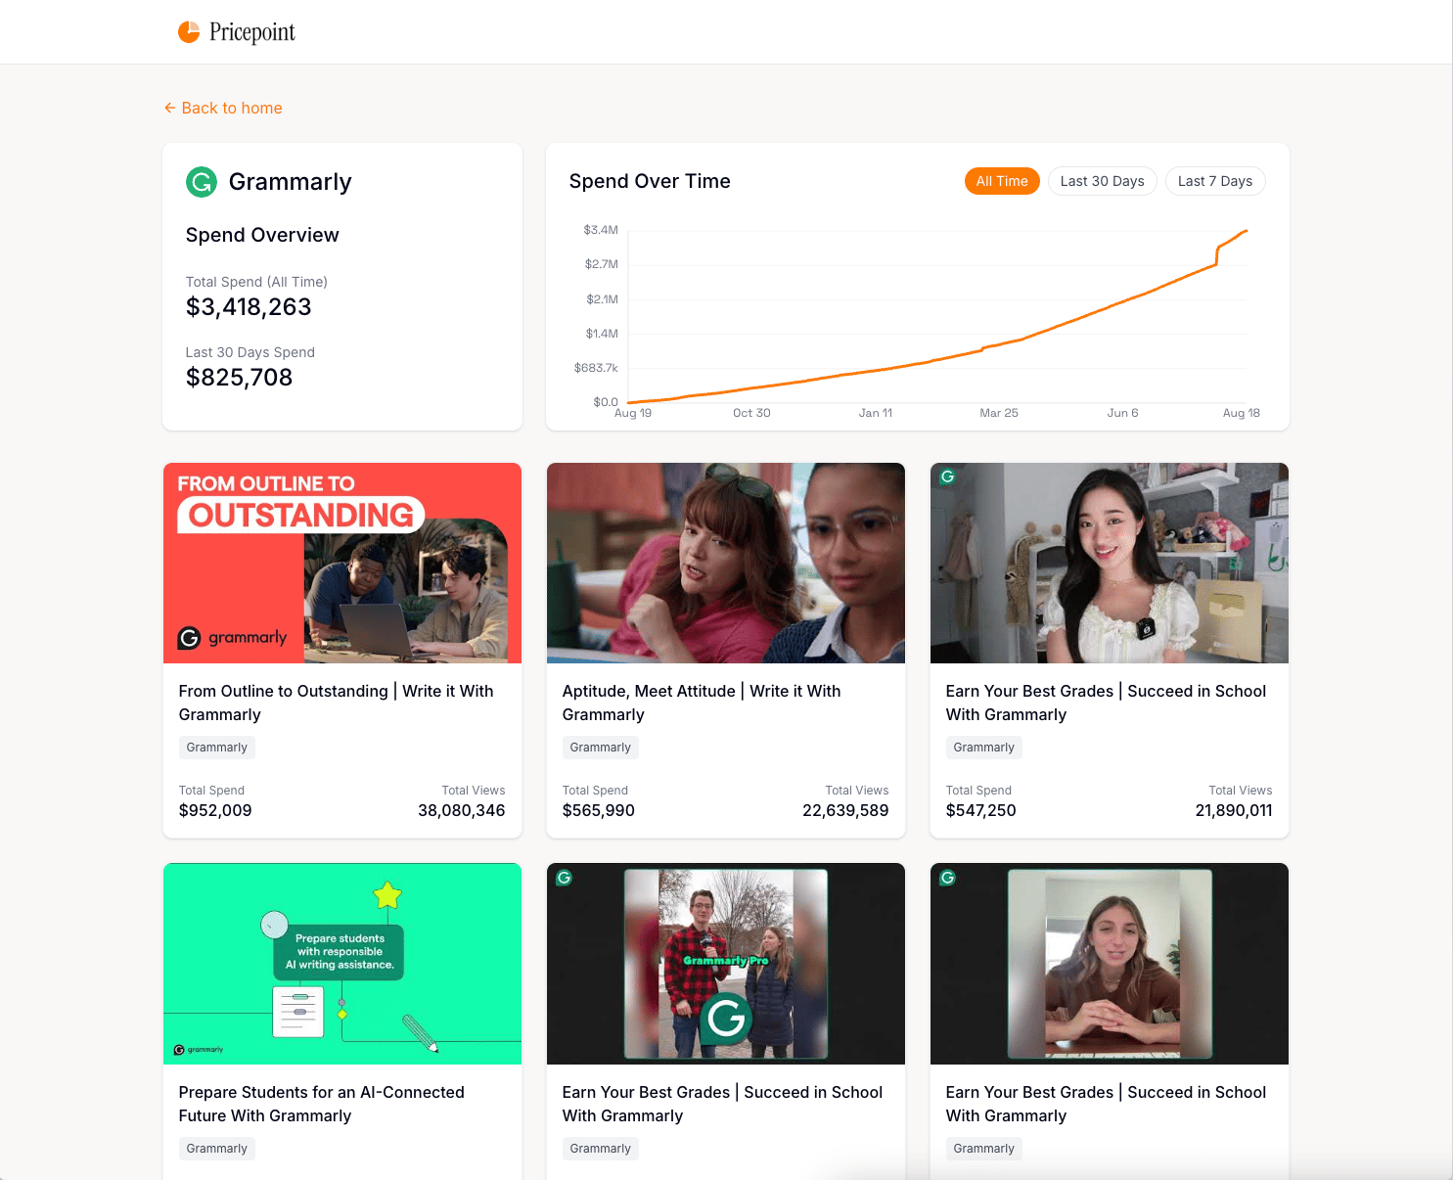
Task: Click the '21,890,011' total views value
Action: pos(1234,810)
